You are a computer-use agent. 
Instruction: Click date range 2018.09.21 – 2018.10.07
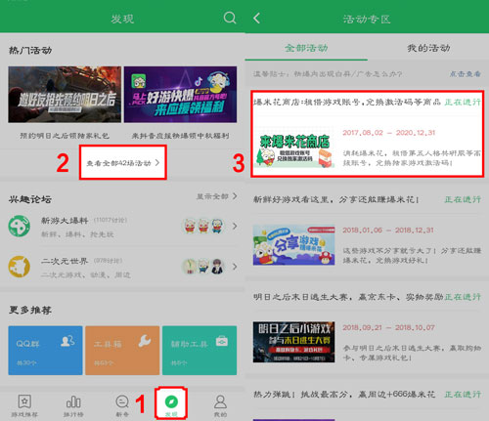pos(388,327)
